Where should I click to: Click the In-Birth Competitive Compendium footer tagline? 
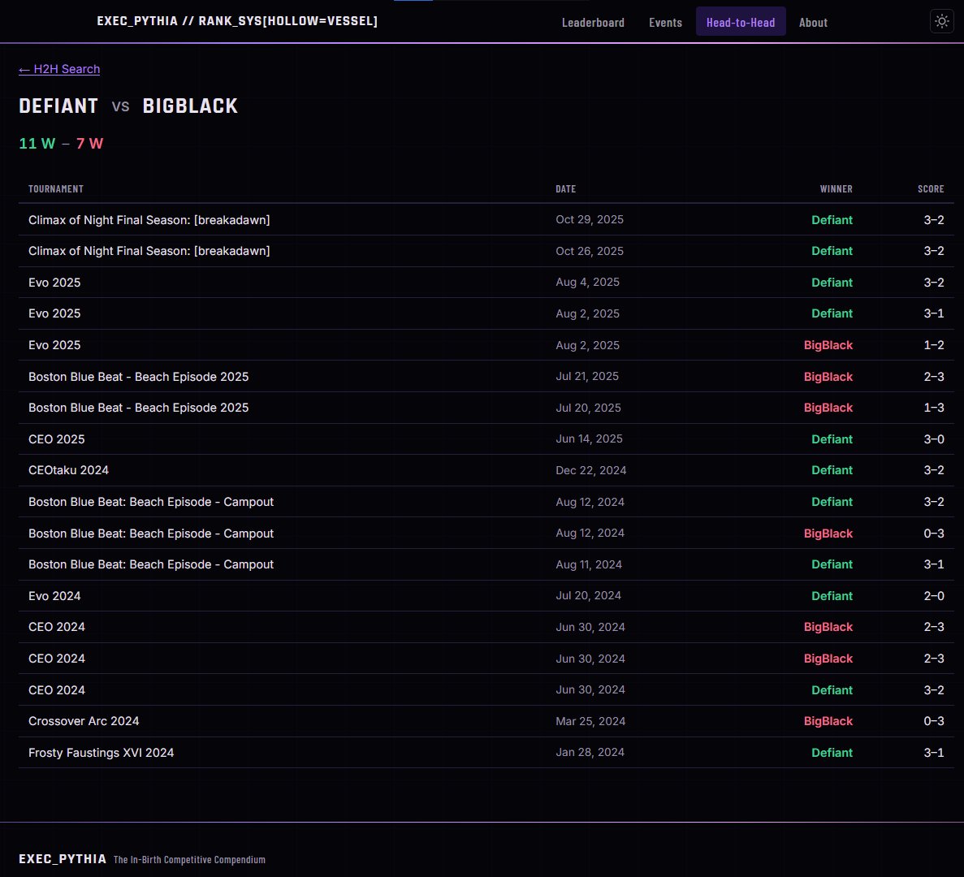(x=189, y=859)
